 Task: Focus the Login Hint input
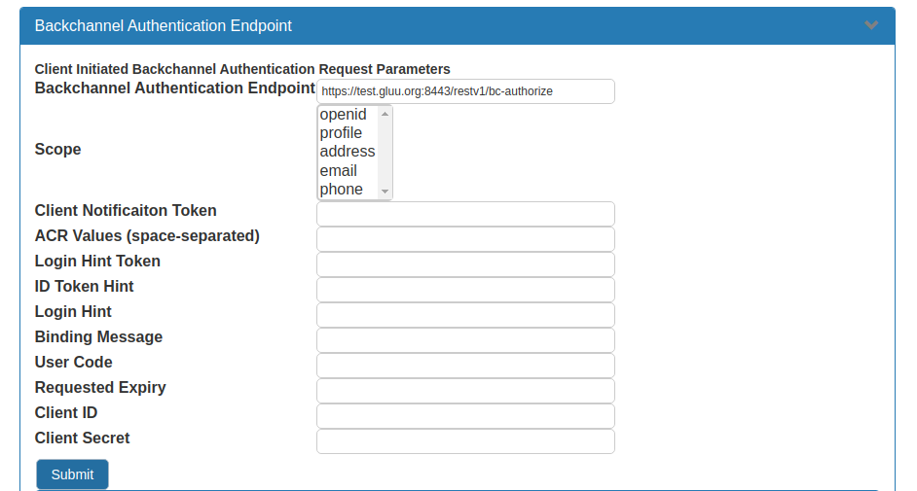point(465,315)
